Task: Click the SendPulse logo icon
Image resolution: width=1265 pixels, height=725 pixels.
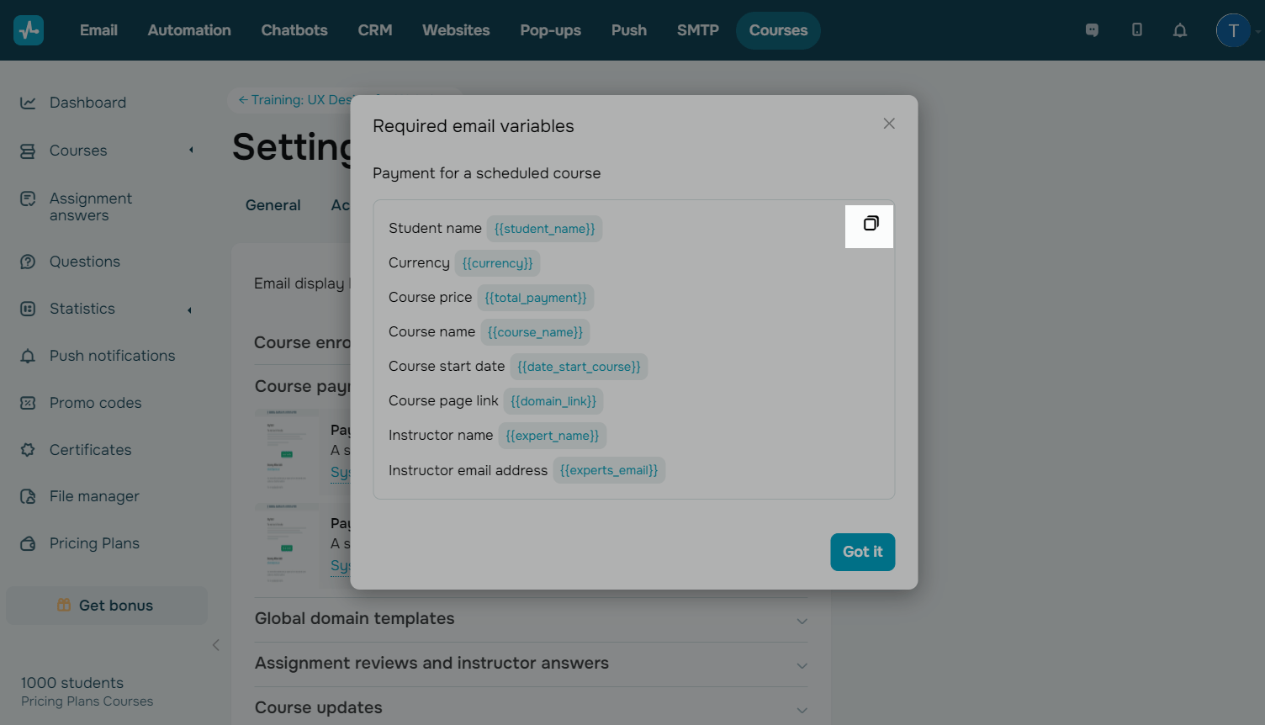Action: (29, 30)
